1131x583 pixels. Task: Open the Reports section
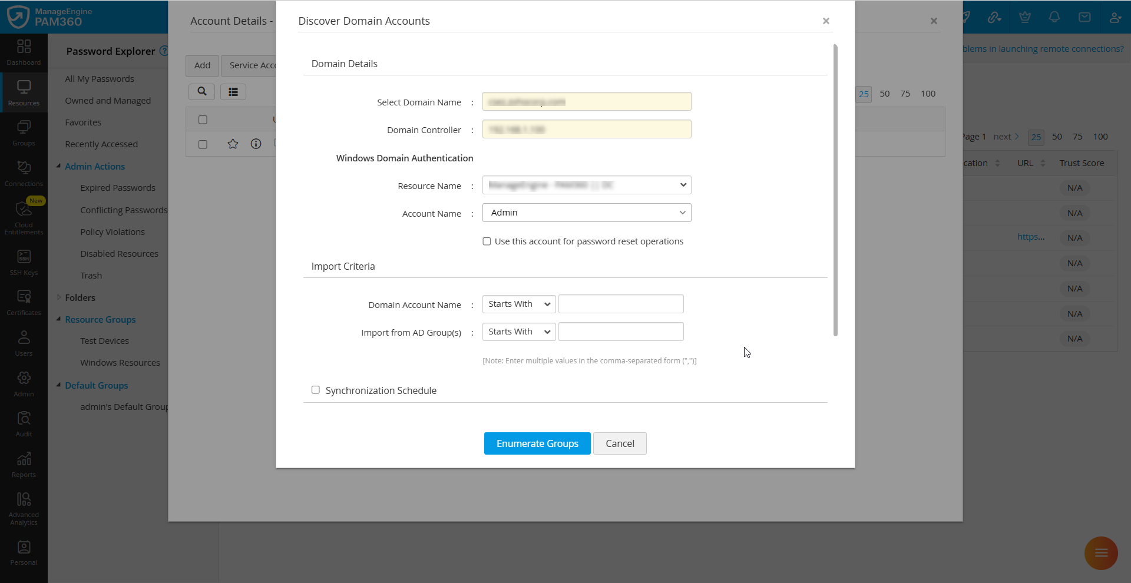(24, 464)
